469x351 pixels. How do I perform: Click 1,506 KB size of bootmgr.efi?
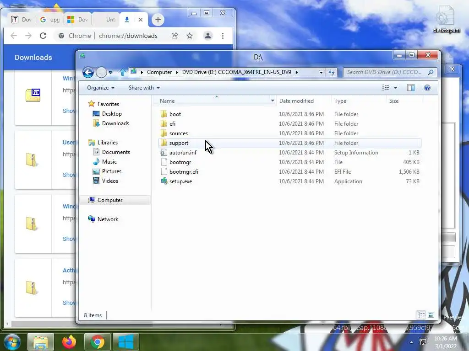pos(409,172)
